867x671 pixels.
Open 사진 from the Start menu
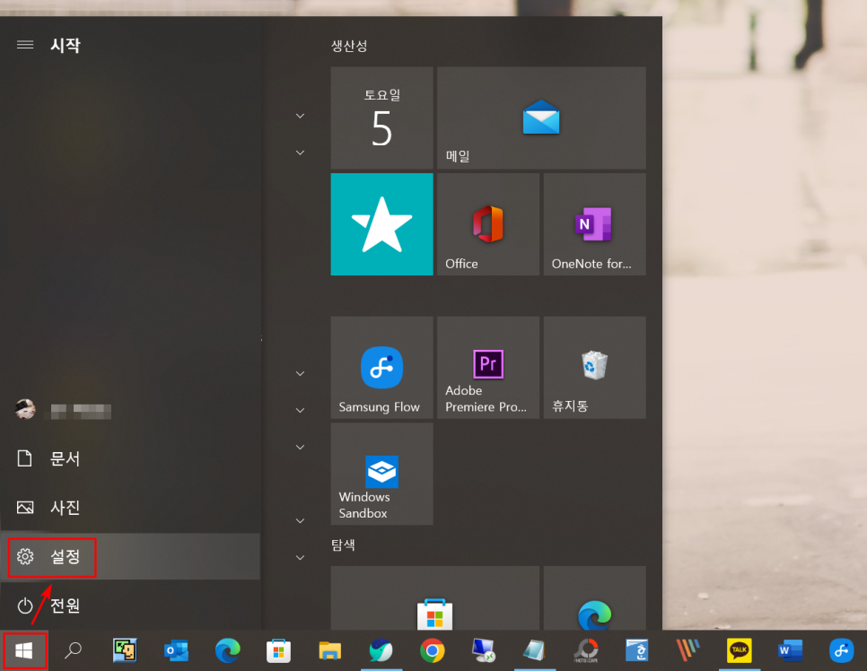coord(130,508)
